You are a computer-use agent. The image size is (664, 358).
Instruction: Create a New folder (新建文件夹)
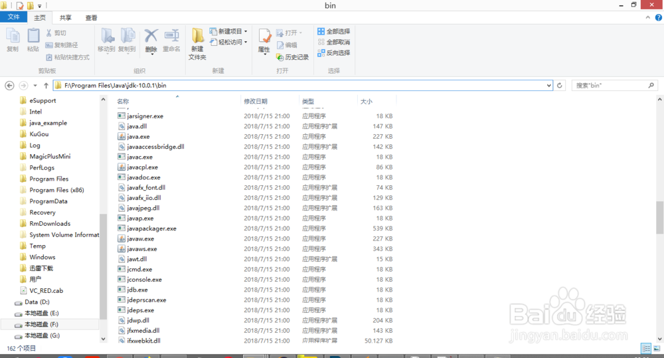pos(197,44)
